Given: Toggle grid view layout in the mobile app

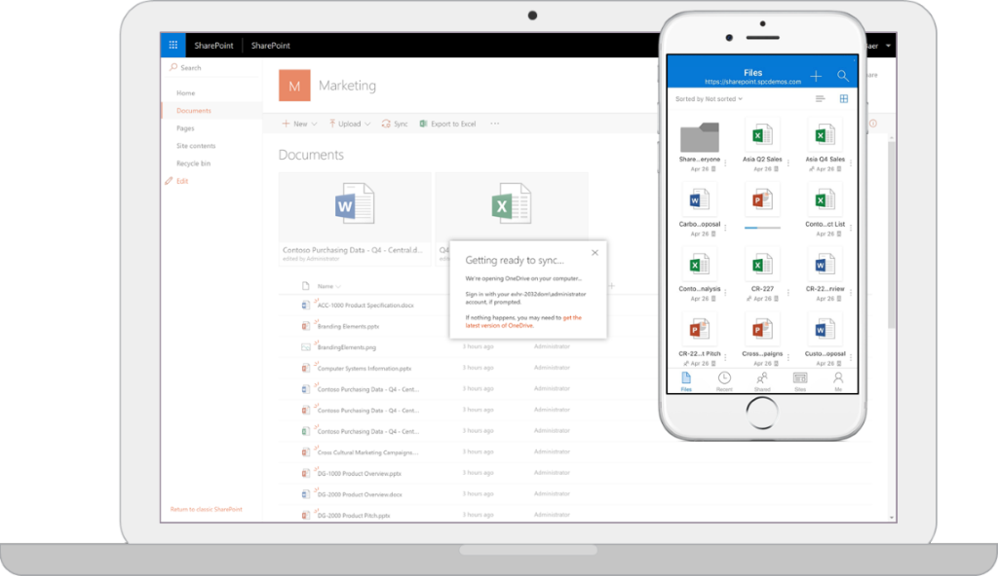Looking at the screenshot, I should tap(844, 98).
